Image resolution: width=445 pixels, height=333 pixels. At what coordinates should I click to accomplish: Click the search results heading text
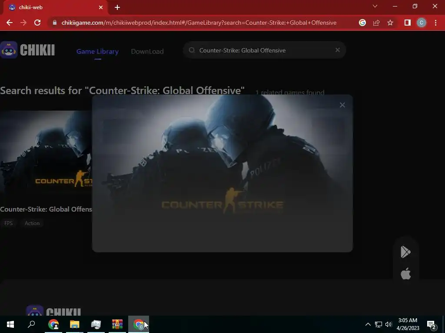tap(122, 91)
